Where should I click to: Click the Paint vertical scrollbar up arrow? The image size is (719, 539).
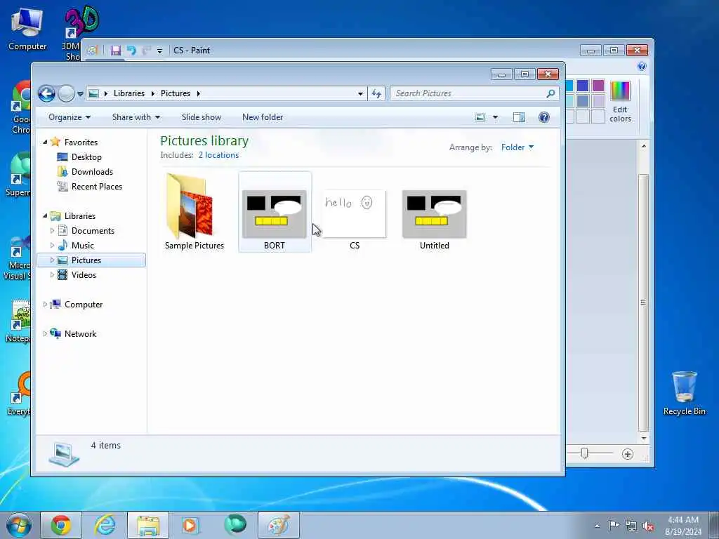click(644, 146)
